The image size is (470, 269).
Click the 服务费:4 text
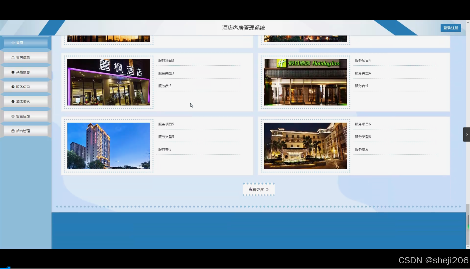point(362,86)
